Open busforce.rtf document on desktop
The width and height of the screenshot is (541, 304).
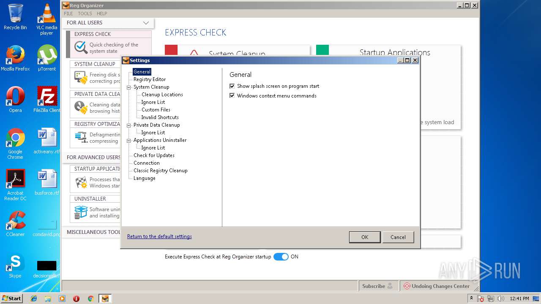point(46,182)
